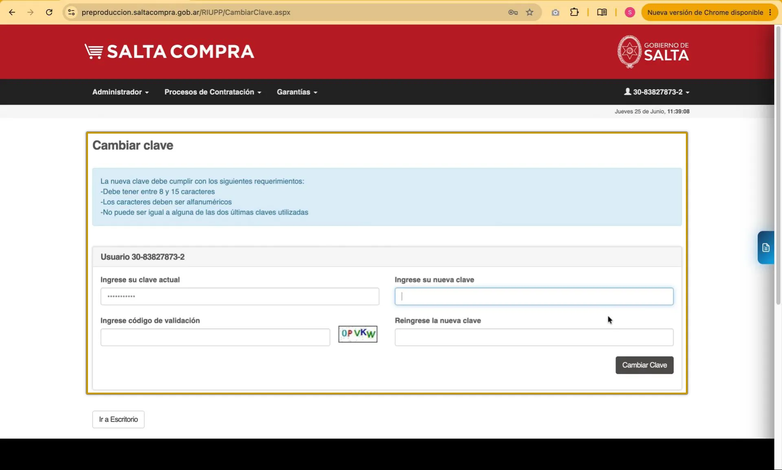Click the alfanuméricos requirement line
Screen dimensions: 782x470
166,202
